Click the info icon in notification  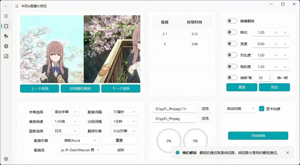[x=177, y=152]
